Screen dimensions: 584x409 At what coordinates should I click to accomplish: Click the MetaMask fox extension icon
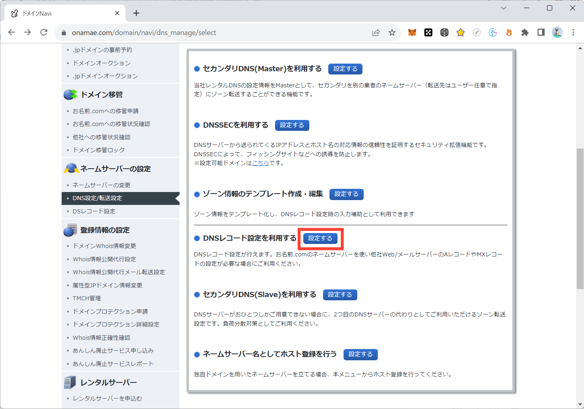(412, 33)
